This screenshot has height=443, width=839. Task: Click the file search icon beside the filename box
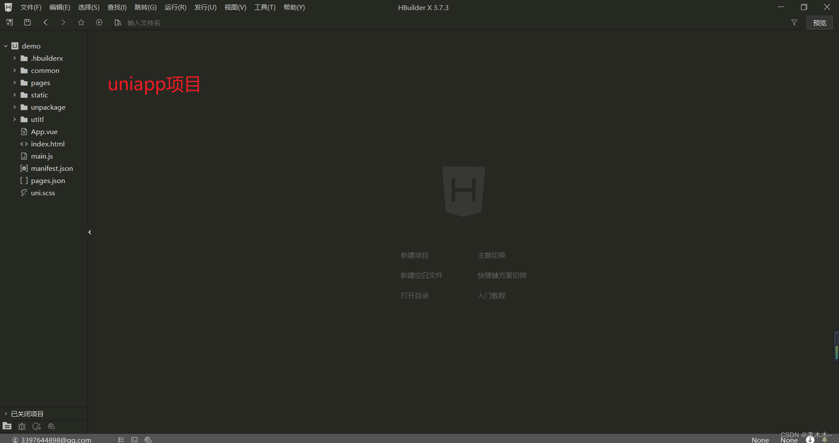[x=118, y=22]
